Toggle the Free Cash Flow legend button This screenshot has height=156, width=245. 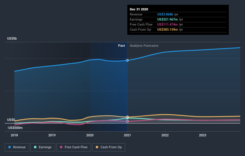point(74,147)
